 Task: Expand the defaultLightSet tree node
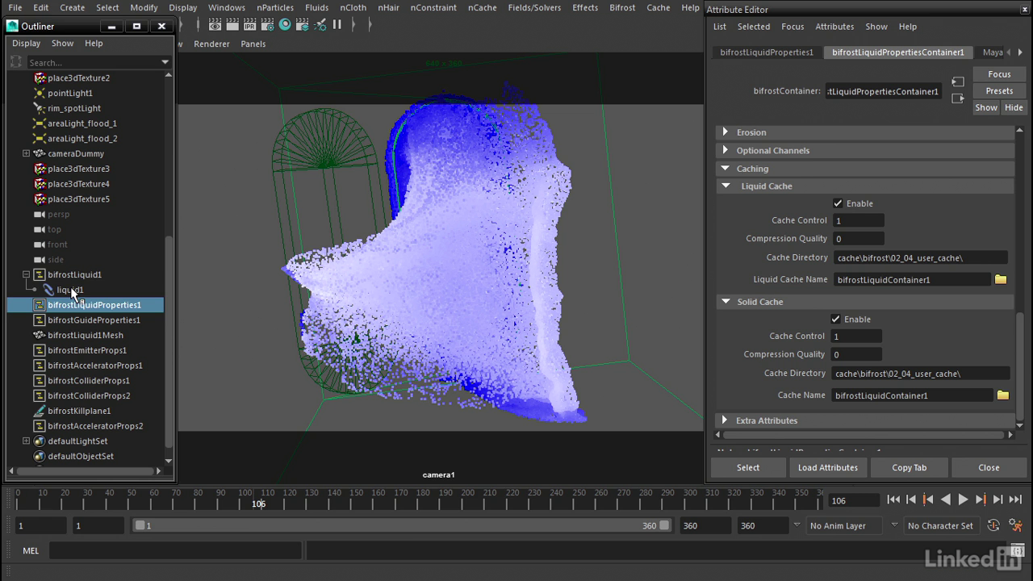pos(26,441)
